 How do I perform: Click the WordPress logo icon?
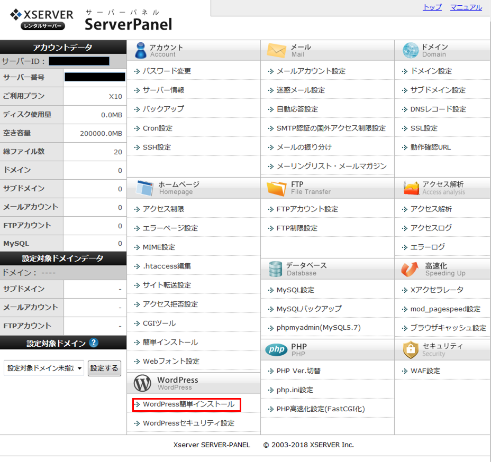coord(142,383)
